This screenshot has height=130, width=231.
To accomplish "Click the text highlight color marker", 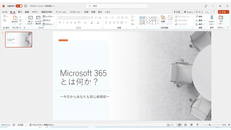I will [92, 23].
